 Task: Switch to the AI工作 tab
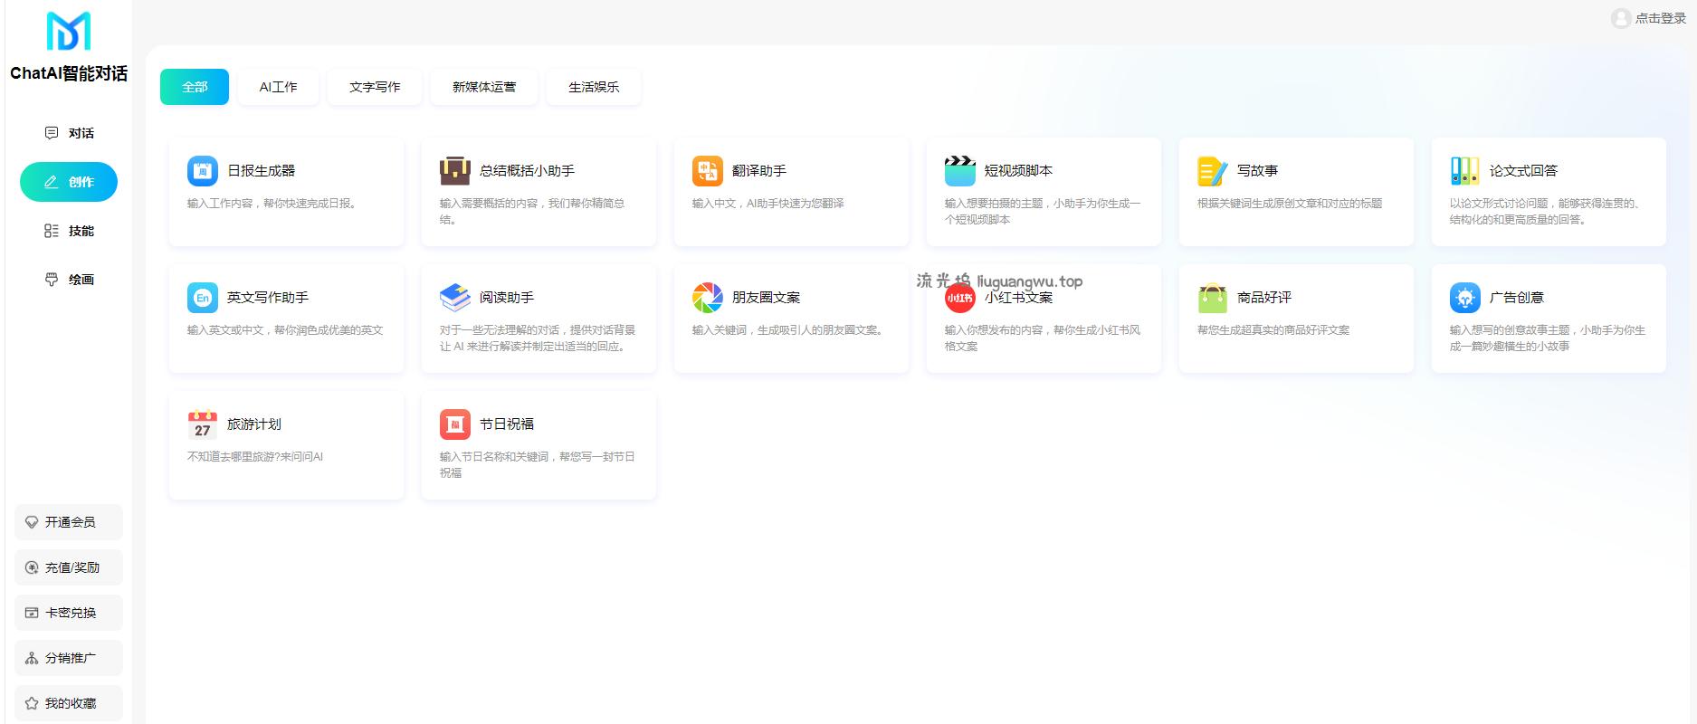tap(278, 87)
